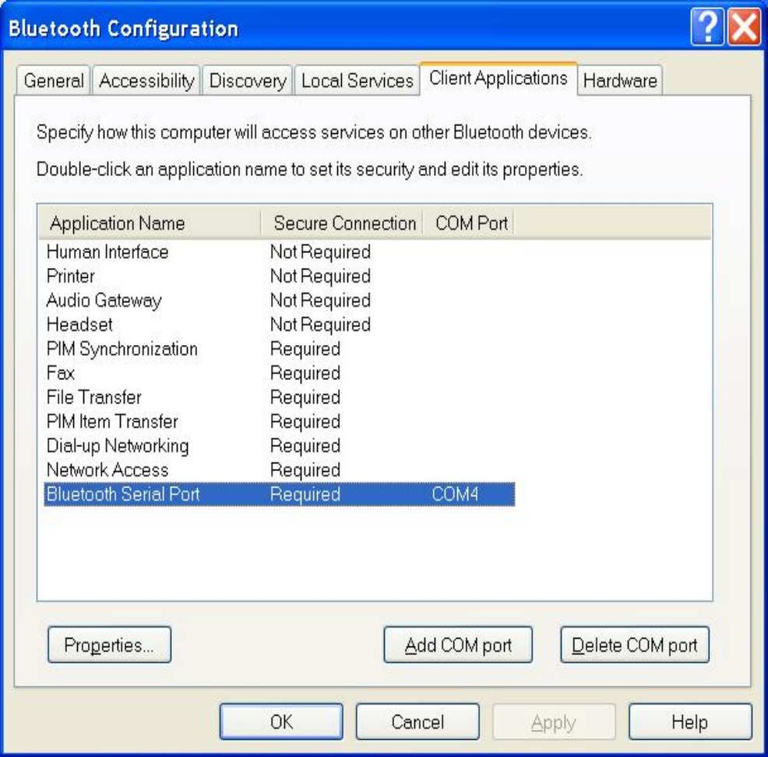Screen dimensions: 768x757
Task: Select the Client Applications tab
Action: [498, 79]
